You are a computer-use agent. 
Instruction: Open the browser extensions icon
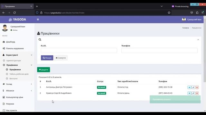tap(197, 13)
